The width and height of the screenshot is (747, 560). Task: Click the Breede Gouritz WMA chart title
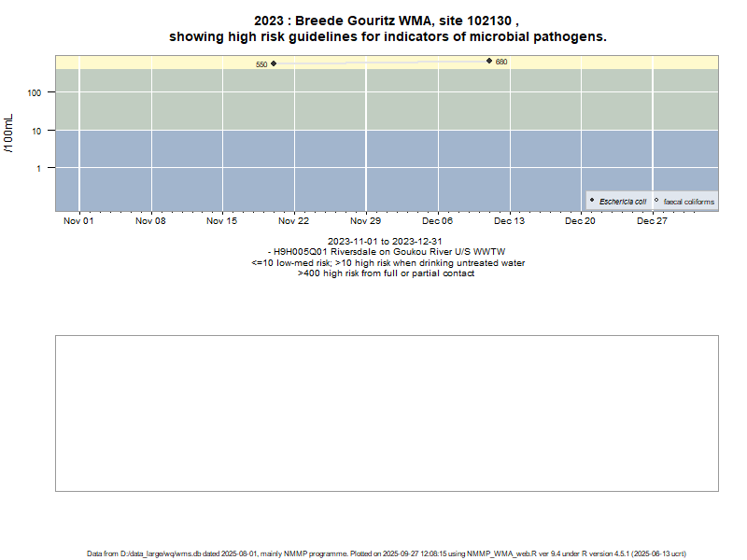tap(388, 21)
